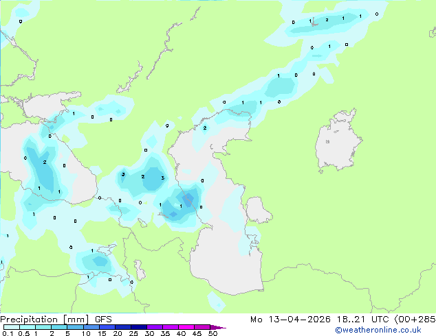Open the weatheronline.co.uk copyright link
436x336 pixels.
[378, 330]
